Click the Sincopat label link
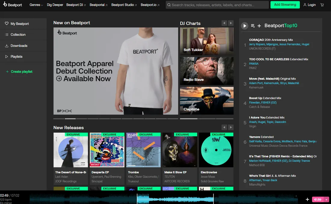This screenshot has width=331, height=204. click(x=97, y=181)
